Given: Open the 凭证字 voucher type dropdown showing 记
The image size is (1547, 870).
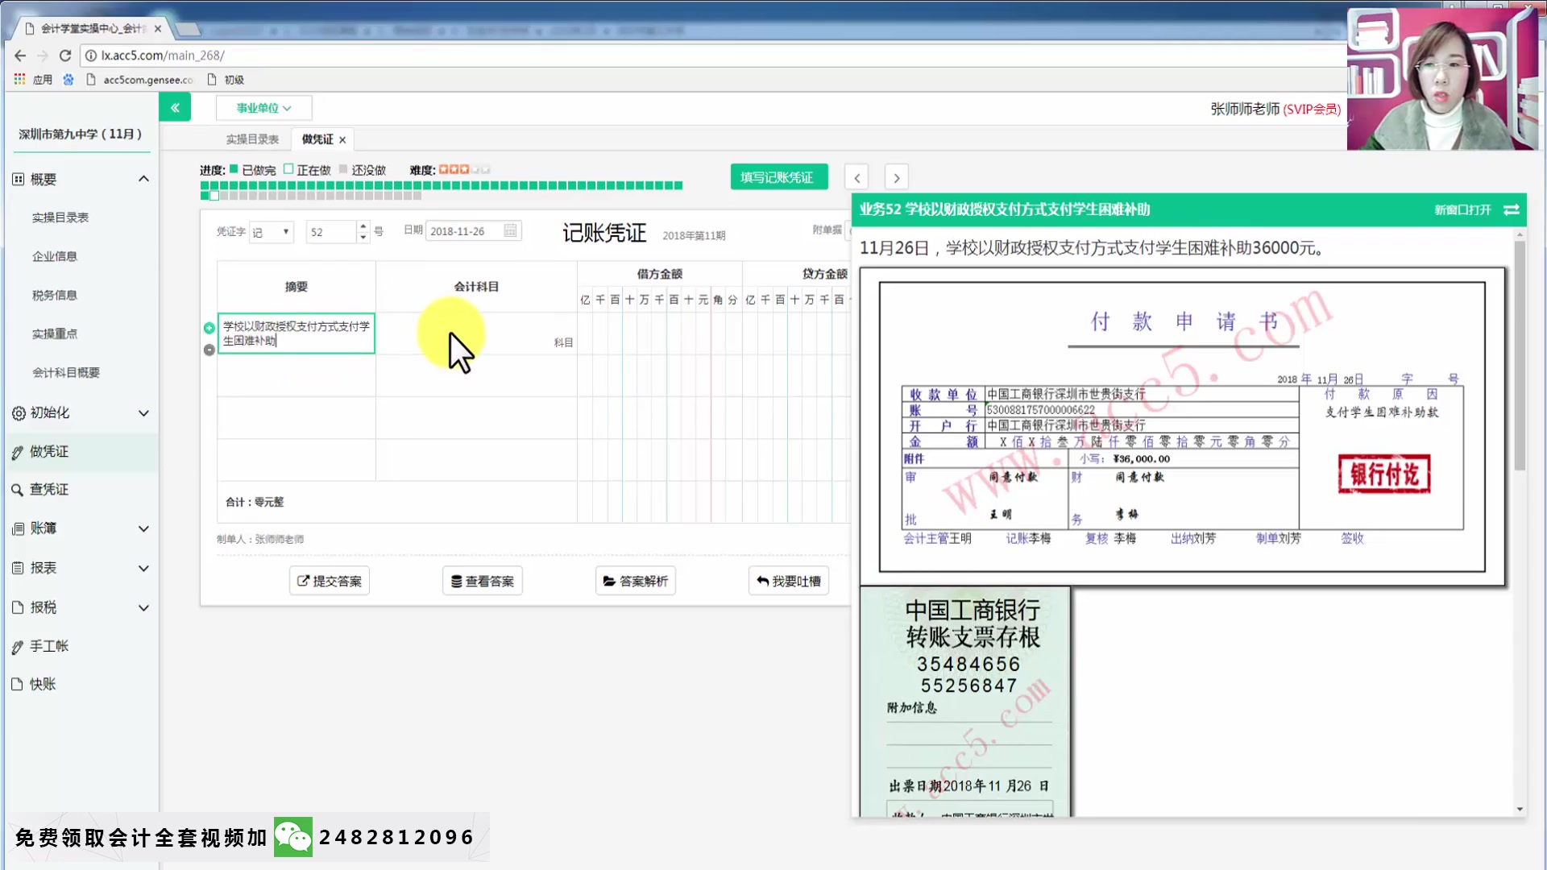Looking at the screenshot, I should coord(271,231).
